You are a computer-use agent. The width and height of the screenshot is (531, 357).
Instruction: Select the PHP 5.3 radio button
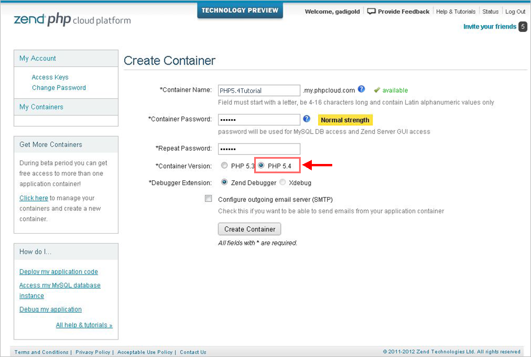pyautogui.click(x=225, y=166)
